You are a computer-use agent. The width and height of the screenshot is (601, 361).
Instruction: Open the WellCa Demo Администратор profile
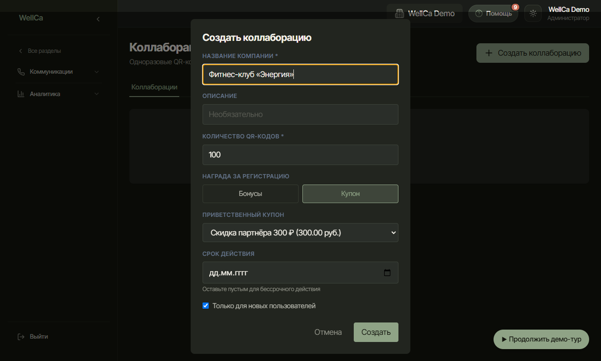pyautogui.click(x=568, y=14)
